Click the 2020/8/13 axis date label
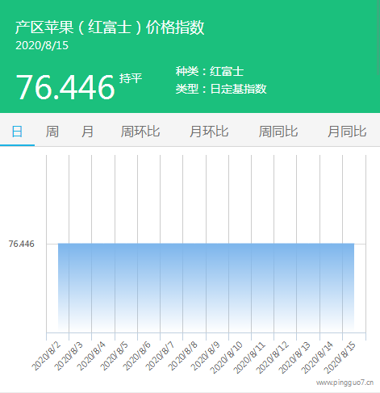 point(294,357)
